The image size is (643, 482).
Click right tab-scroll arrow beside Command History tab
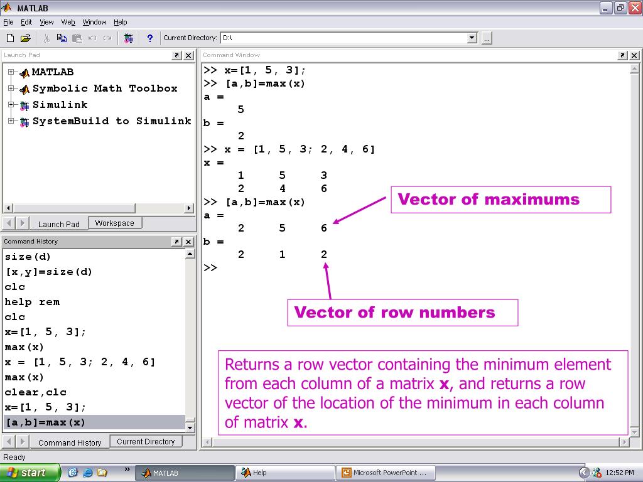pos(22,442)
